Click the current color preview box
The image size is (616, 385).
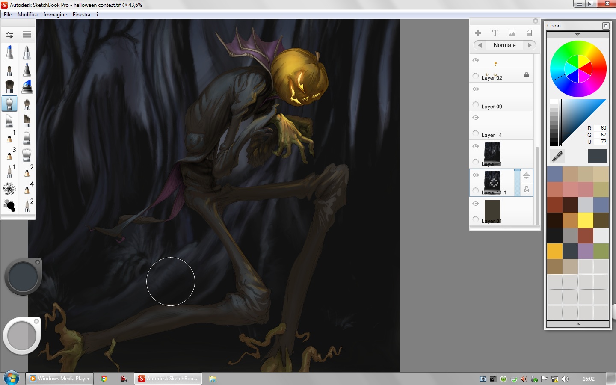tap(597, 156)
